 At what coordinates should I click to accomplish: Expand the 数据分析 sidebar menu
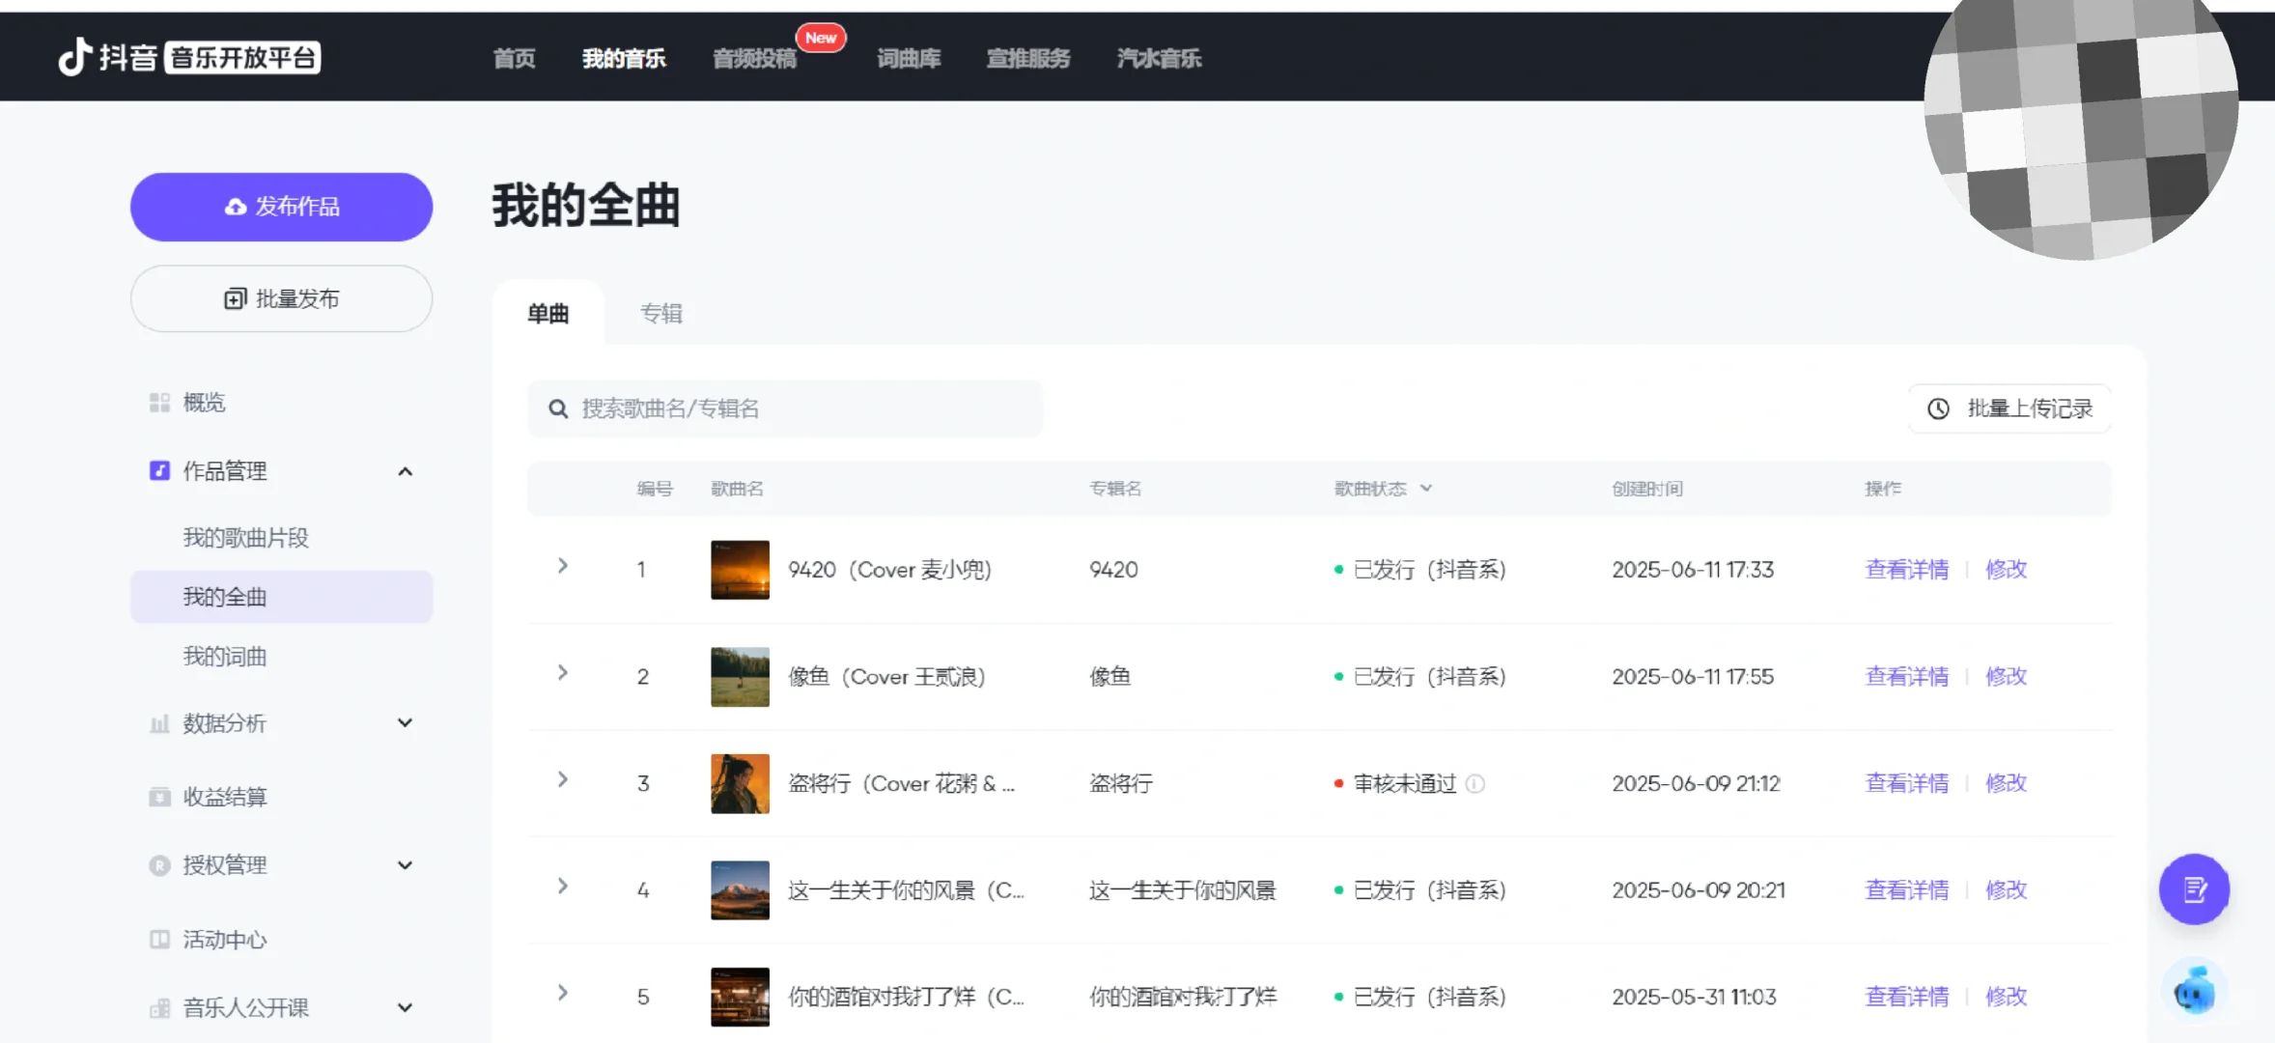click(x=406, y=722)
